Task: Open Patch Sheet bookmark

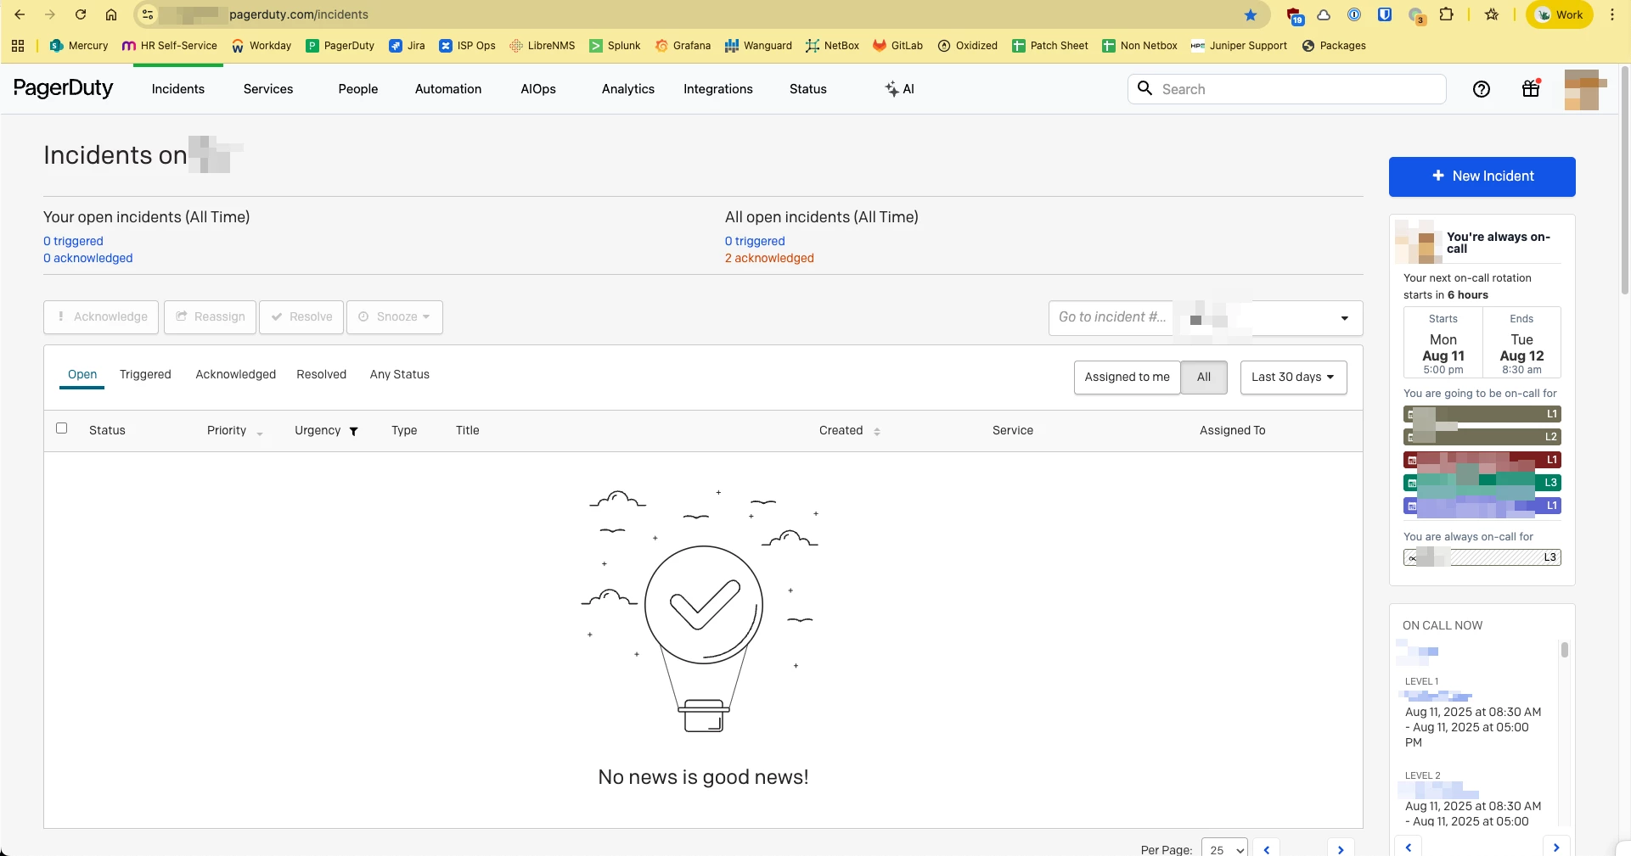Action: pos(1049,46)
